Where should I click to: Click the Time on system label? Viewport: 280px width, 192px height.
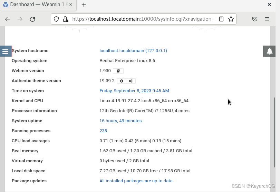[28, 91]
